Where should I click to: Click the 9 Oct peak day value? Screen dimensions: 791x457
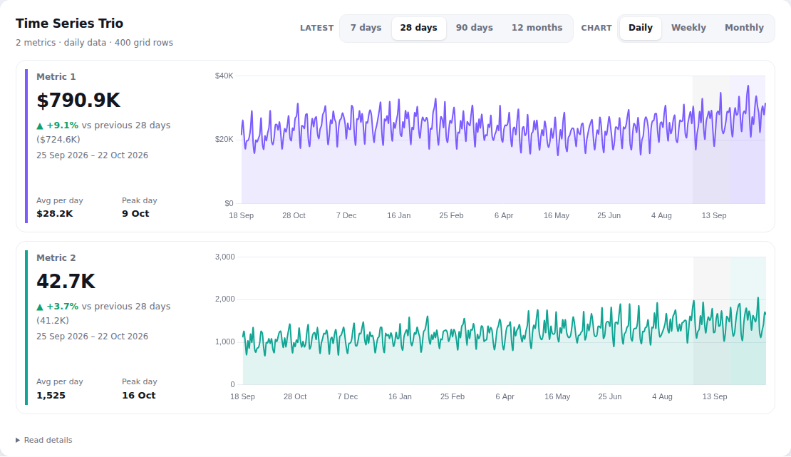coord(135,214)
